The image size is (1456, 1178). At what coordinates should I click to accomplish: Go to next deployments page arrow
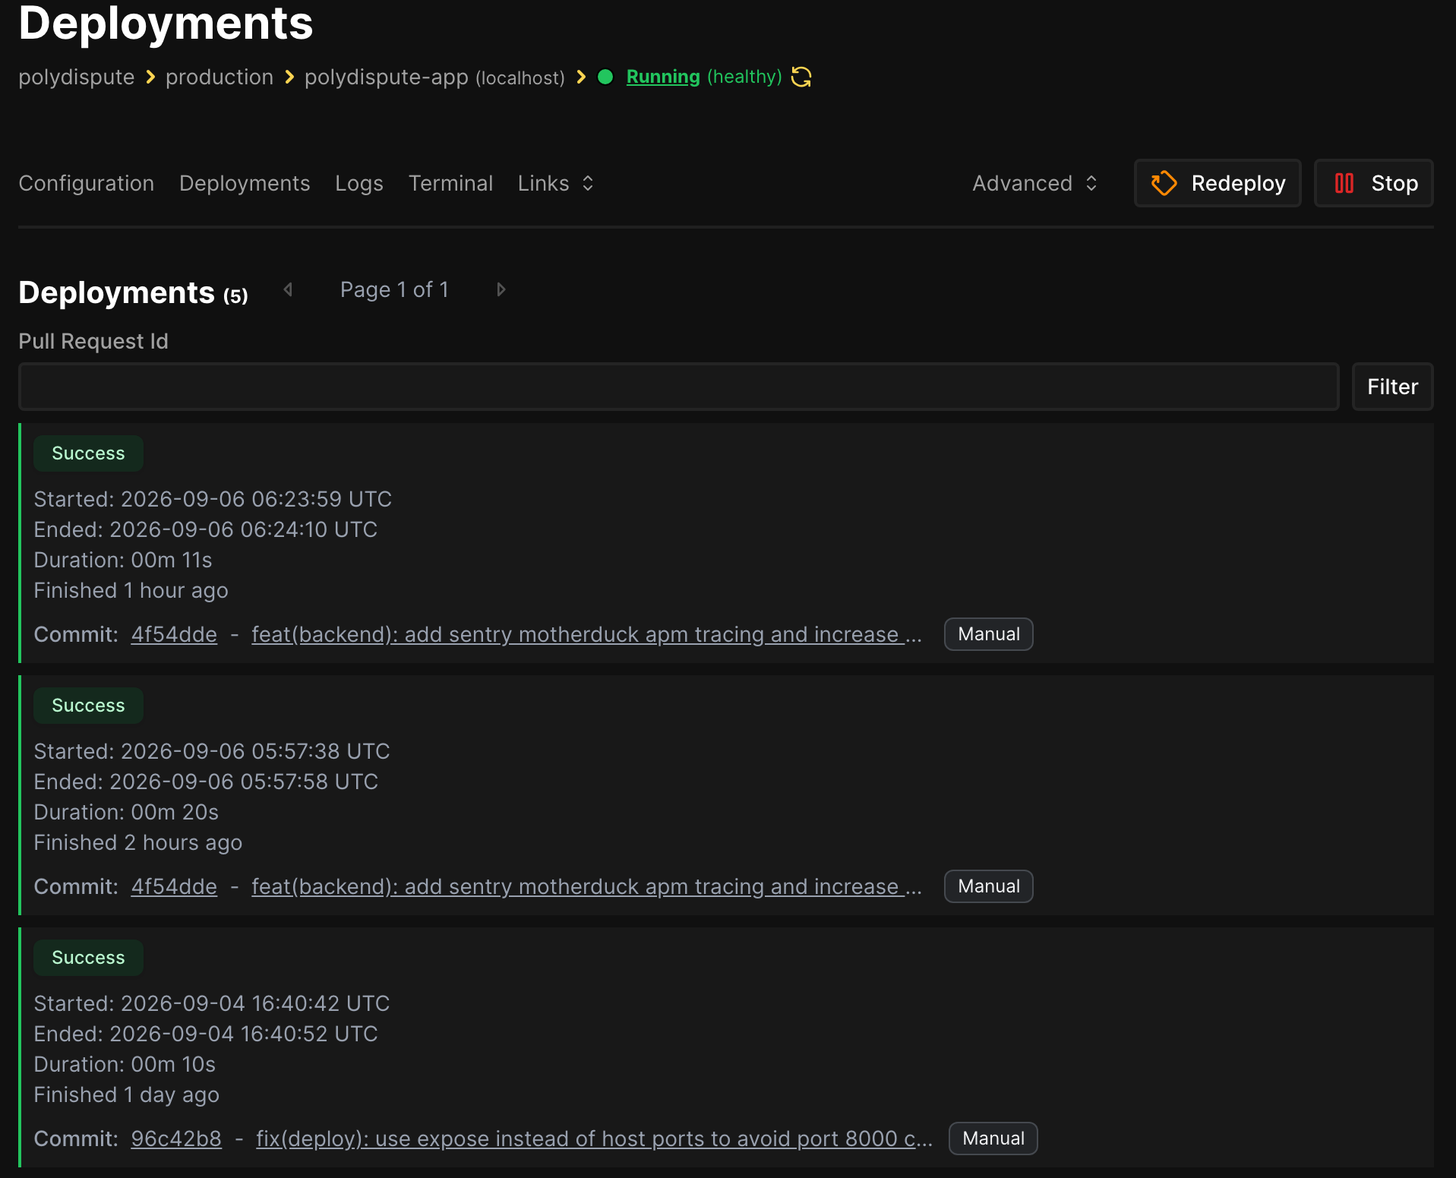[x=501, y=289]
